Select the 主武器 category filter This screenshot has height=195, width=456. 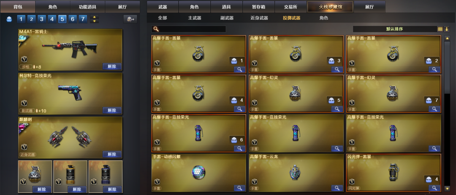click(x=195, y=18)
